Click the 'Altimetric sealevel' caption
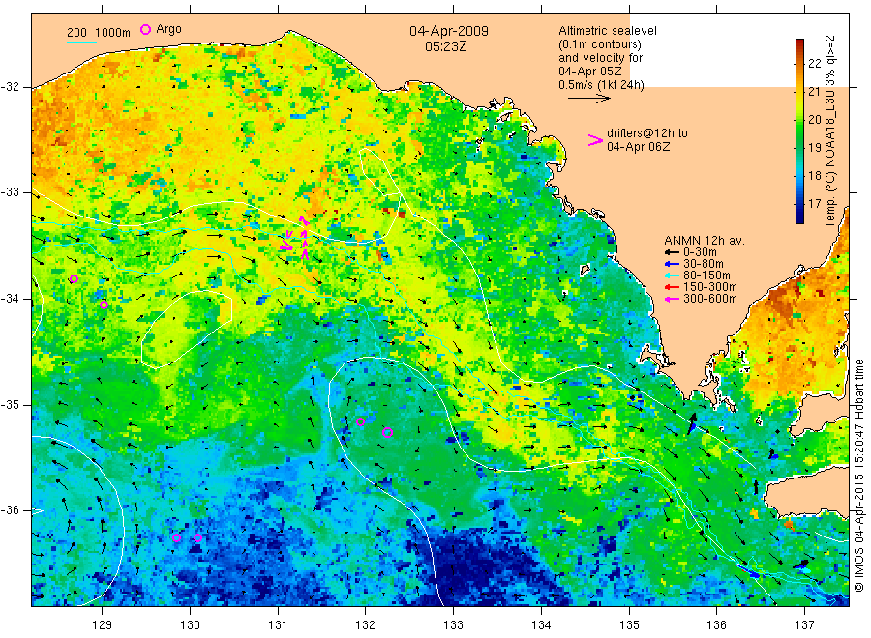This screenshot has height=638, width=871. click(607, 31)
